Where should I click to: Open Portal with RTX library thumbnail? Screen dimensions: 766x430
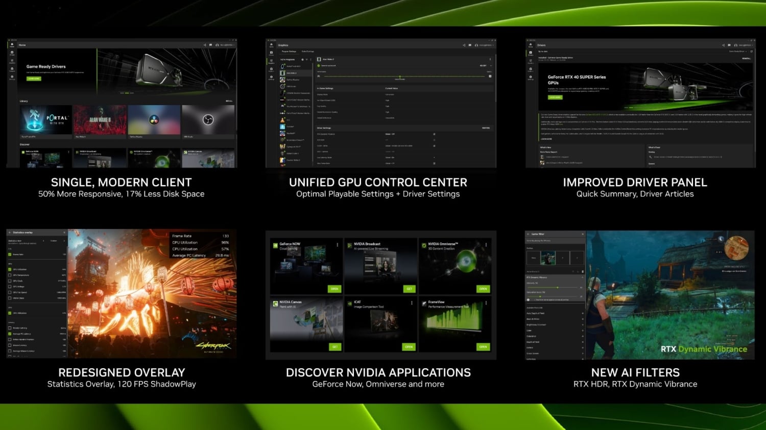46,120
